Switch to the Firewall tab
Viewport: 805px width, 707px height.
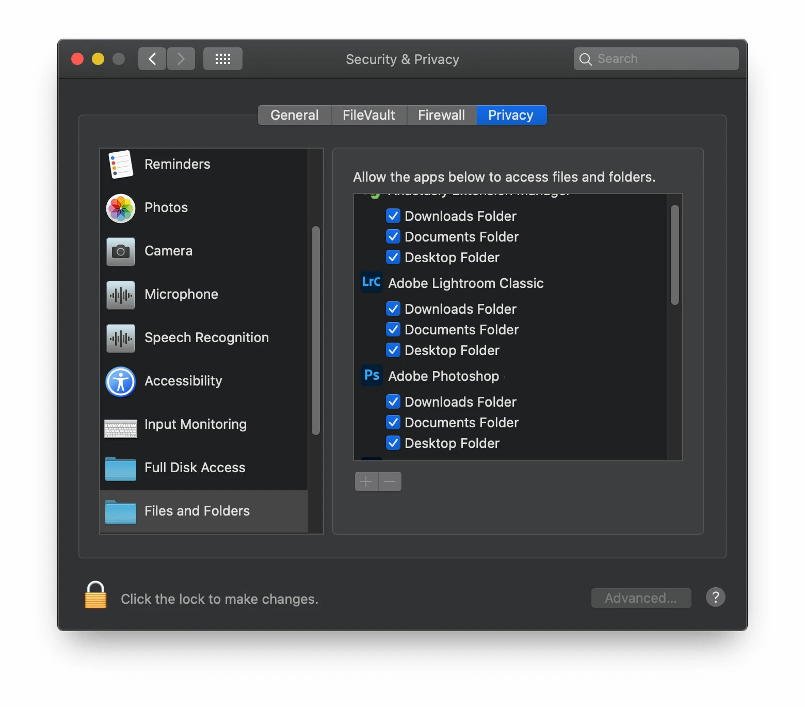click(442, 115)
